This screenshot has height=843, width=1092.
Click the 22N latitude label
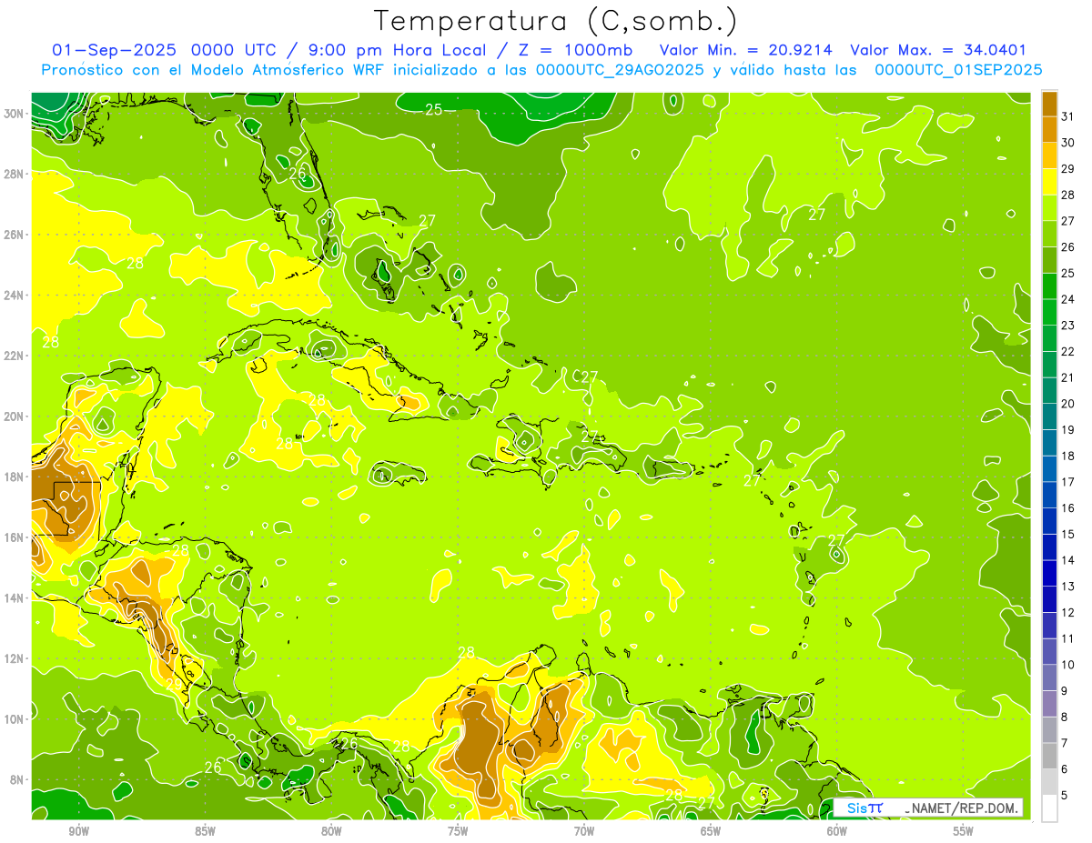point(14,356)
